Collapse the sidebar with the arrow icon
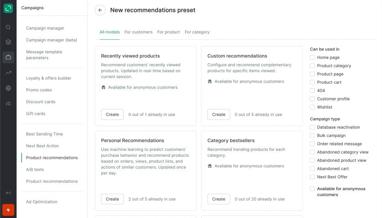382x218 pixels. point(8,193)
